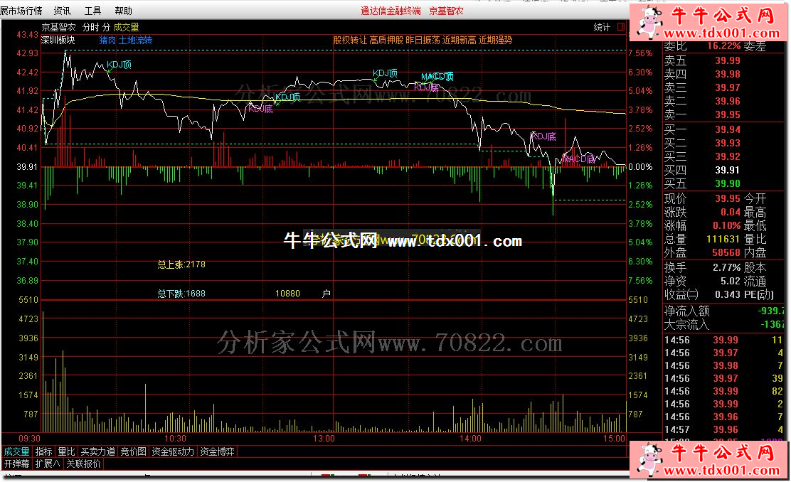Click the 分时 label in chart header
The image size is (791, 482).
tap(91, 27)
